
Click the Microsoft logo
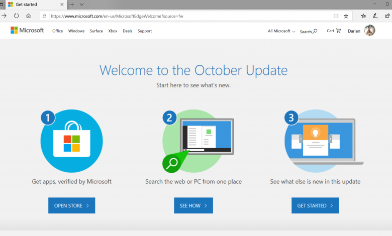click(x=27, y=30)
